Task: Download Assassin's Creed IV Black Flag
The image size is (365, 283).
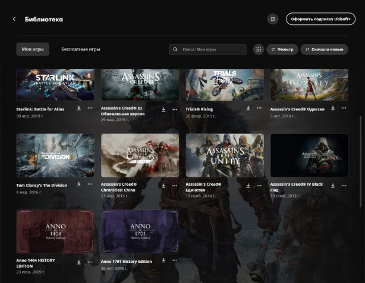Action: pyautogui.click(x=333, y=185)
